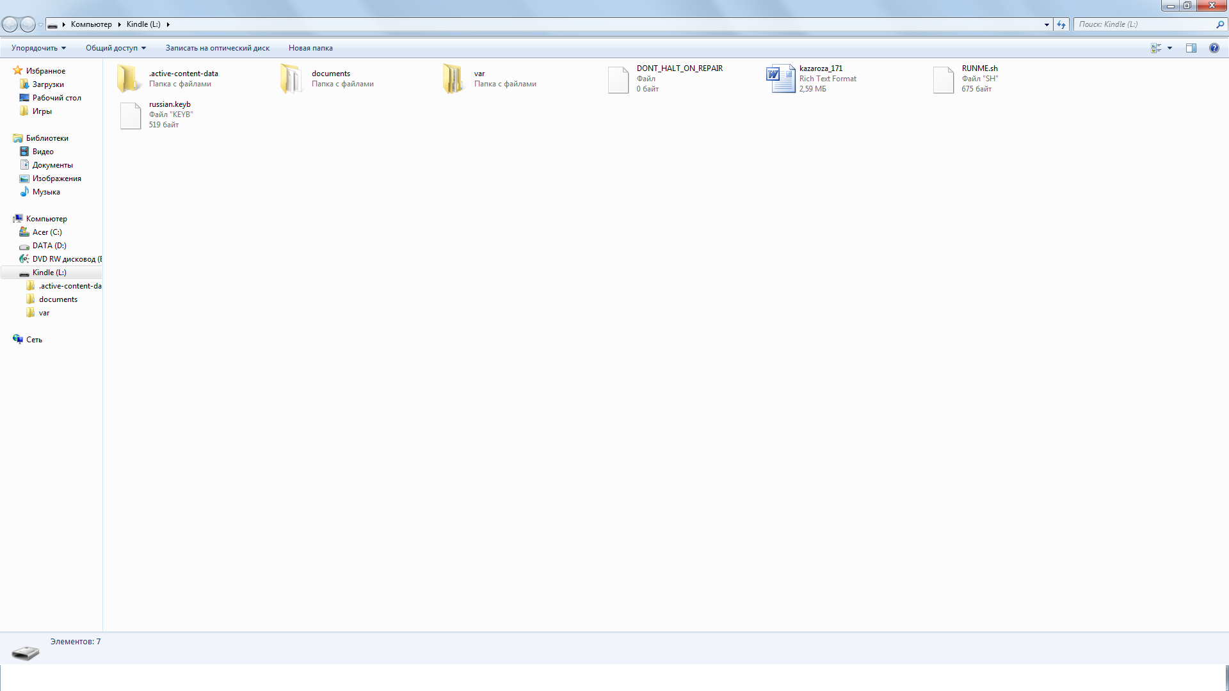The image size is (1229, 691).
Task: Open recent locations dropdown next to navigation arrows
Action: click(40, 25)
